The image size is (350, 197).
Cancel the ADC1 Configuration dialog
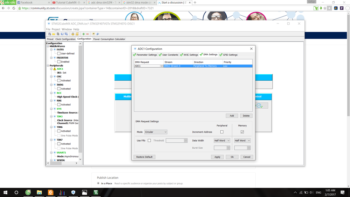[x=247, y=157]
